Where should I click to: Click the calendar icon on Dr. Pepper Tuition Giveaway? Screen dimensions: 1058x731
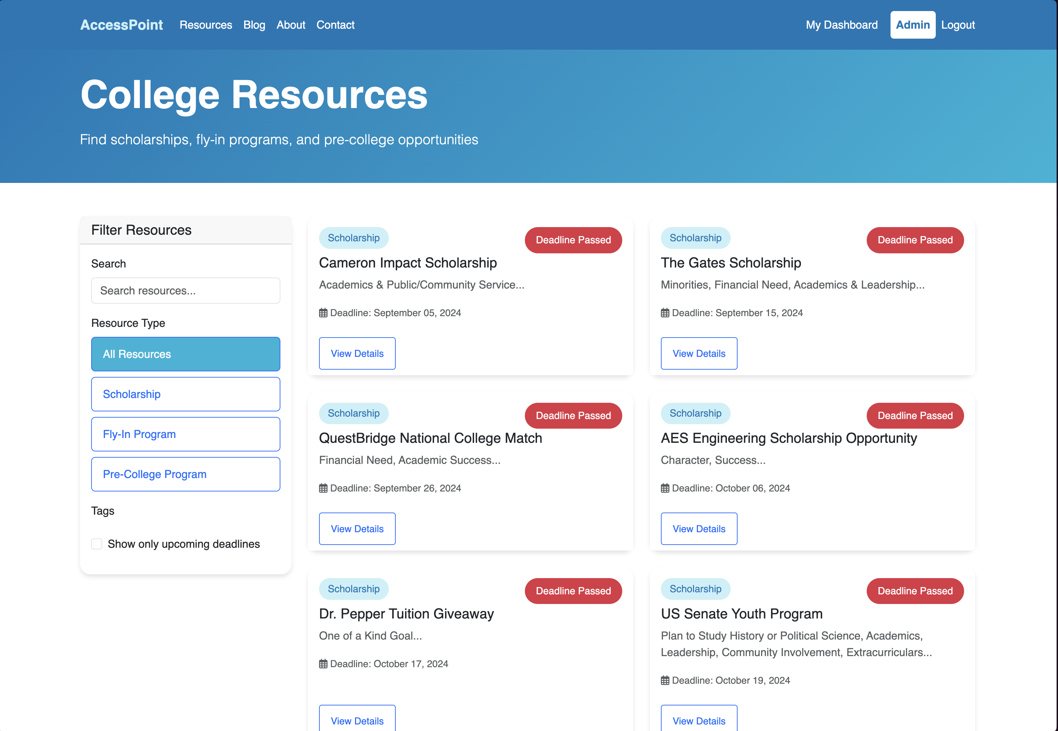(x=323, y=664)
